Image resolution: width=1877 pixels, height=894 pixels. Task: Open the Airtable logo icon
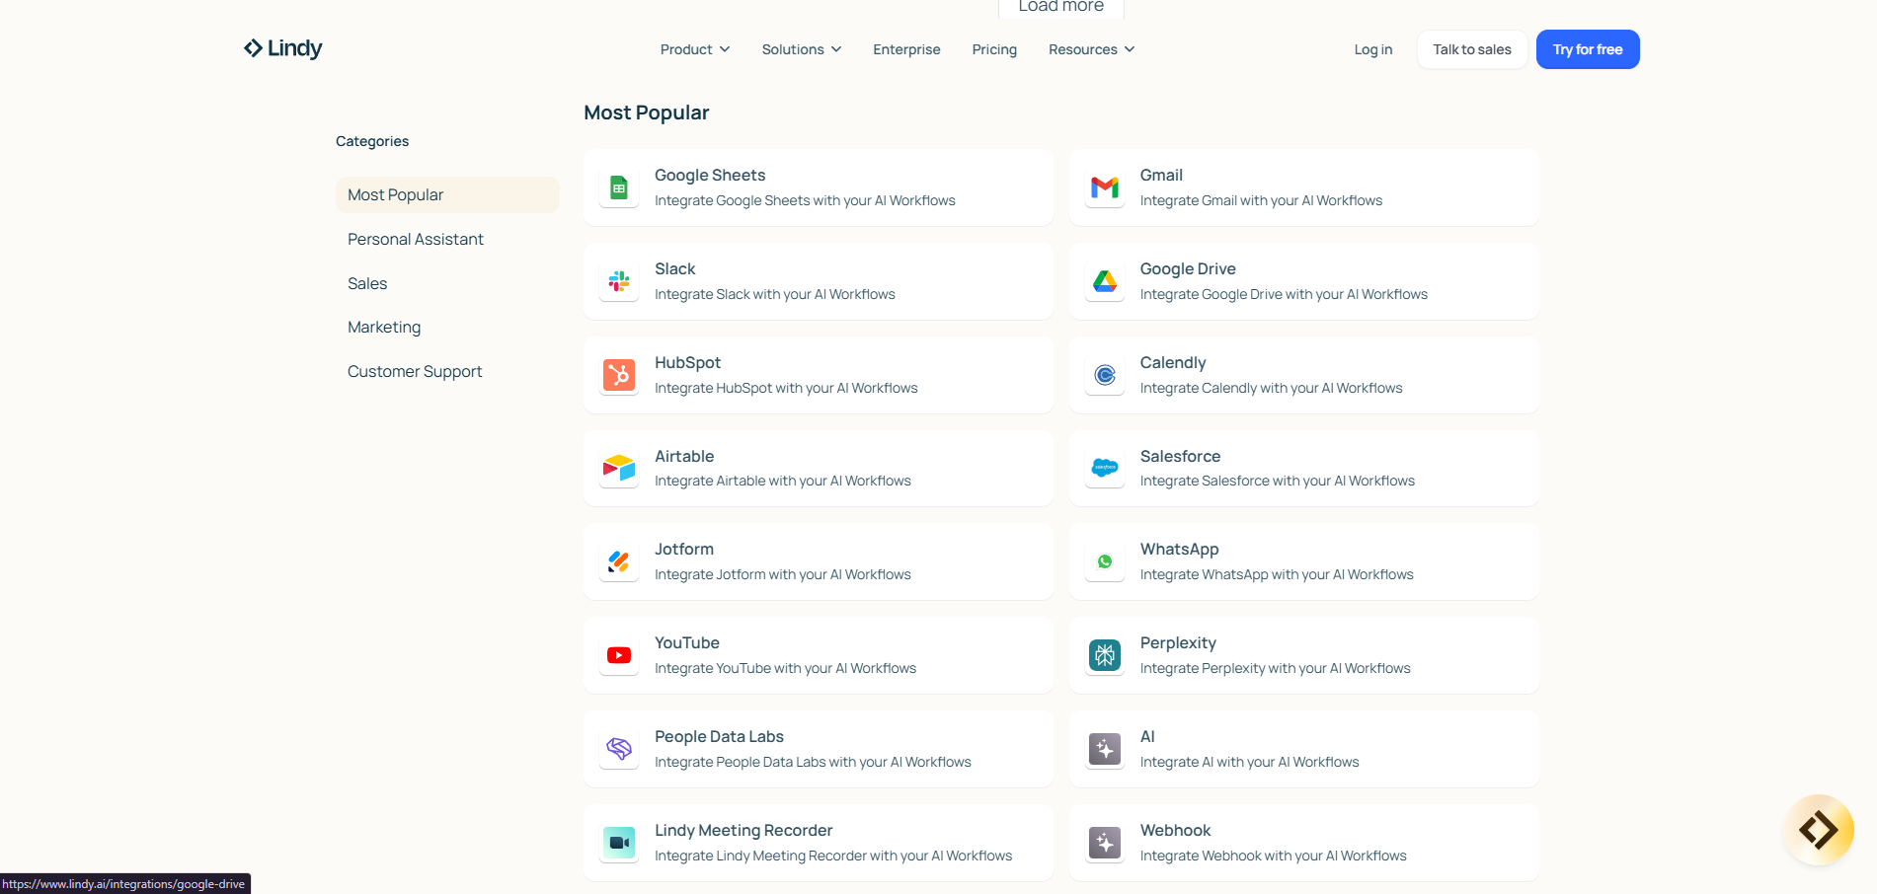tap(619, 469)
